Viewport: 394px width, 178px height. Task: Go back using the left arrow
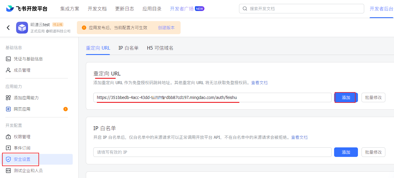[8, 28]
